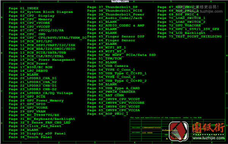The width and height of the screenshot is (228, 144).
Task: Select 'Page 17_BIOS/EC ROM' entry
Action: tap(30, 67)
